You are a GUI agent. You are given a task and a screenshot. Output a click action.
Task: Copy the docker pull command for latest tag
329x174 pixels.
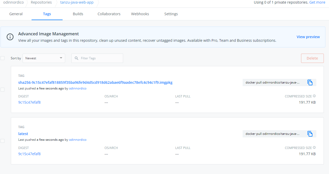[x=310, y=134]
